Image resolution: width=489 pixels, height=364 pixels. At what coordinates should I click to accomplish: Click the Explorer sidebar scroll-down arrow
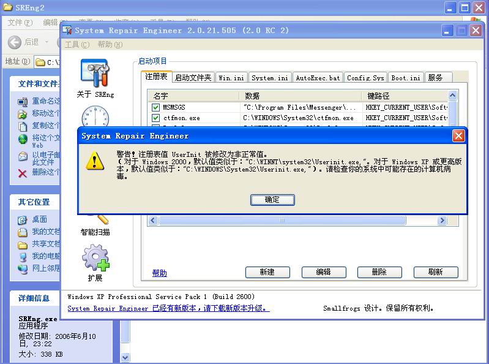(125, 357)
